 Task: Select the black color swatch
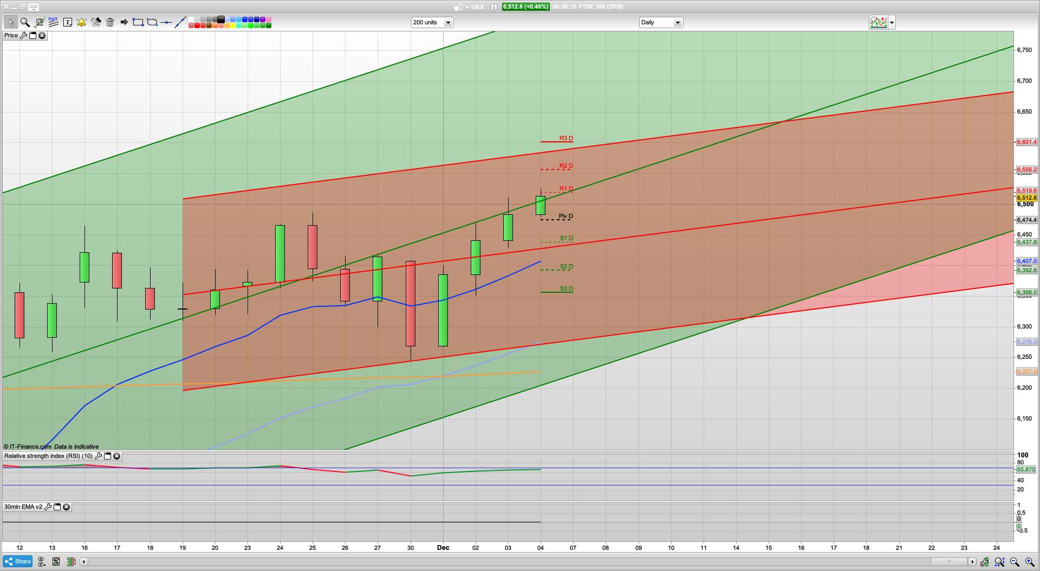point(220,18)
